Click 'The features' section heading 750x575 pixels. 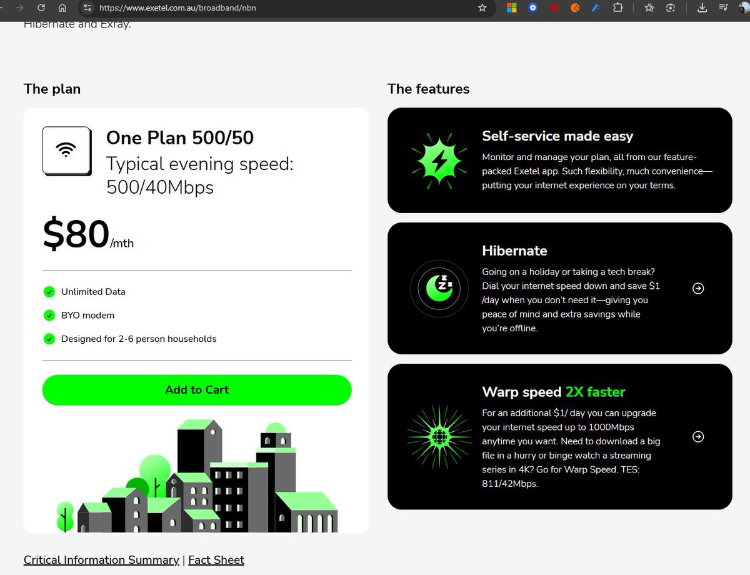coord(428,89)
